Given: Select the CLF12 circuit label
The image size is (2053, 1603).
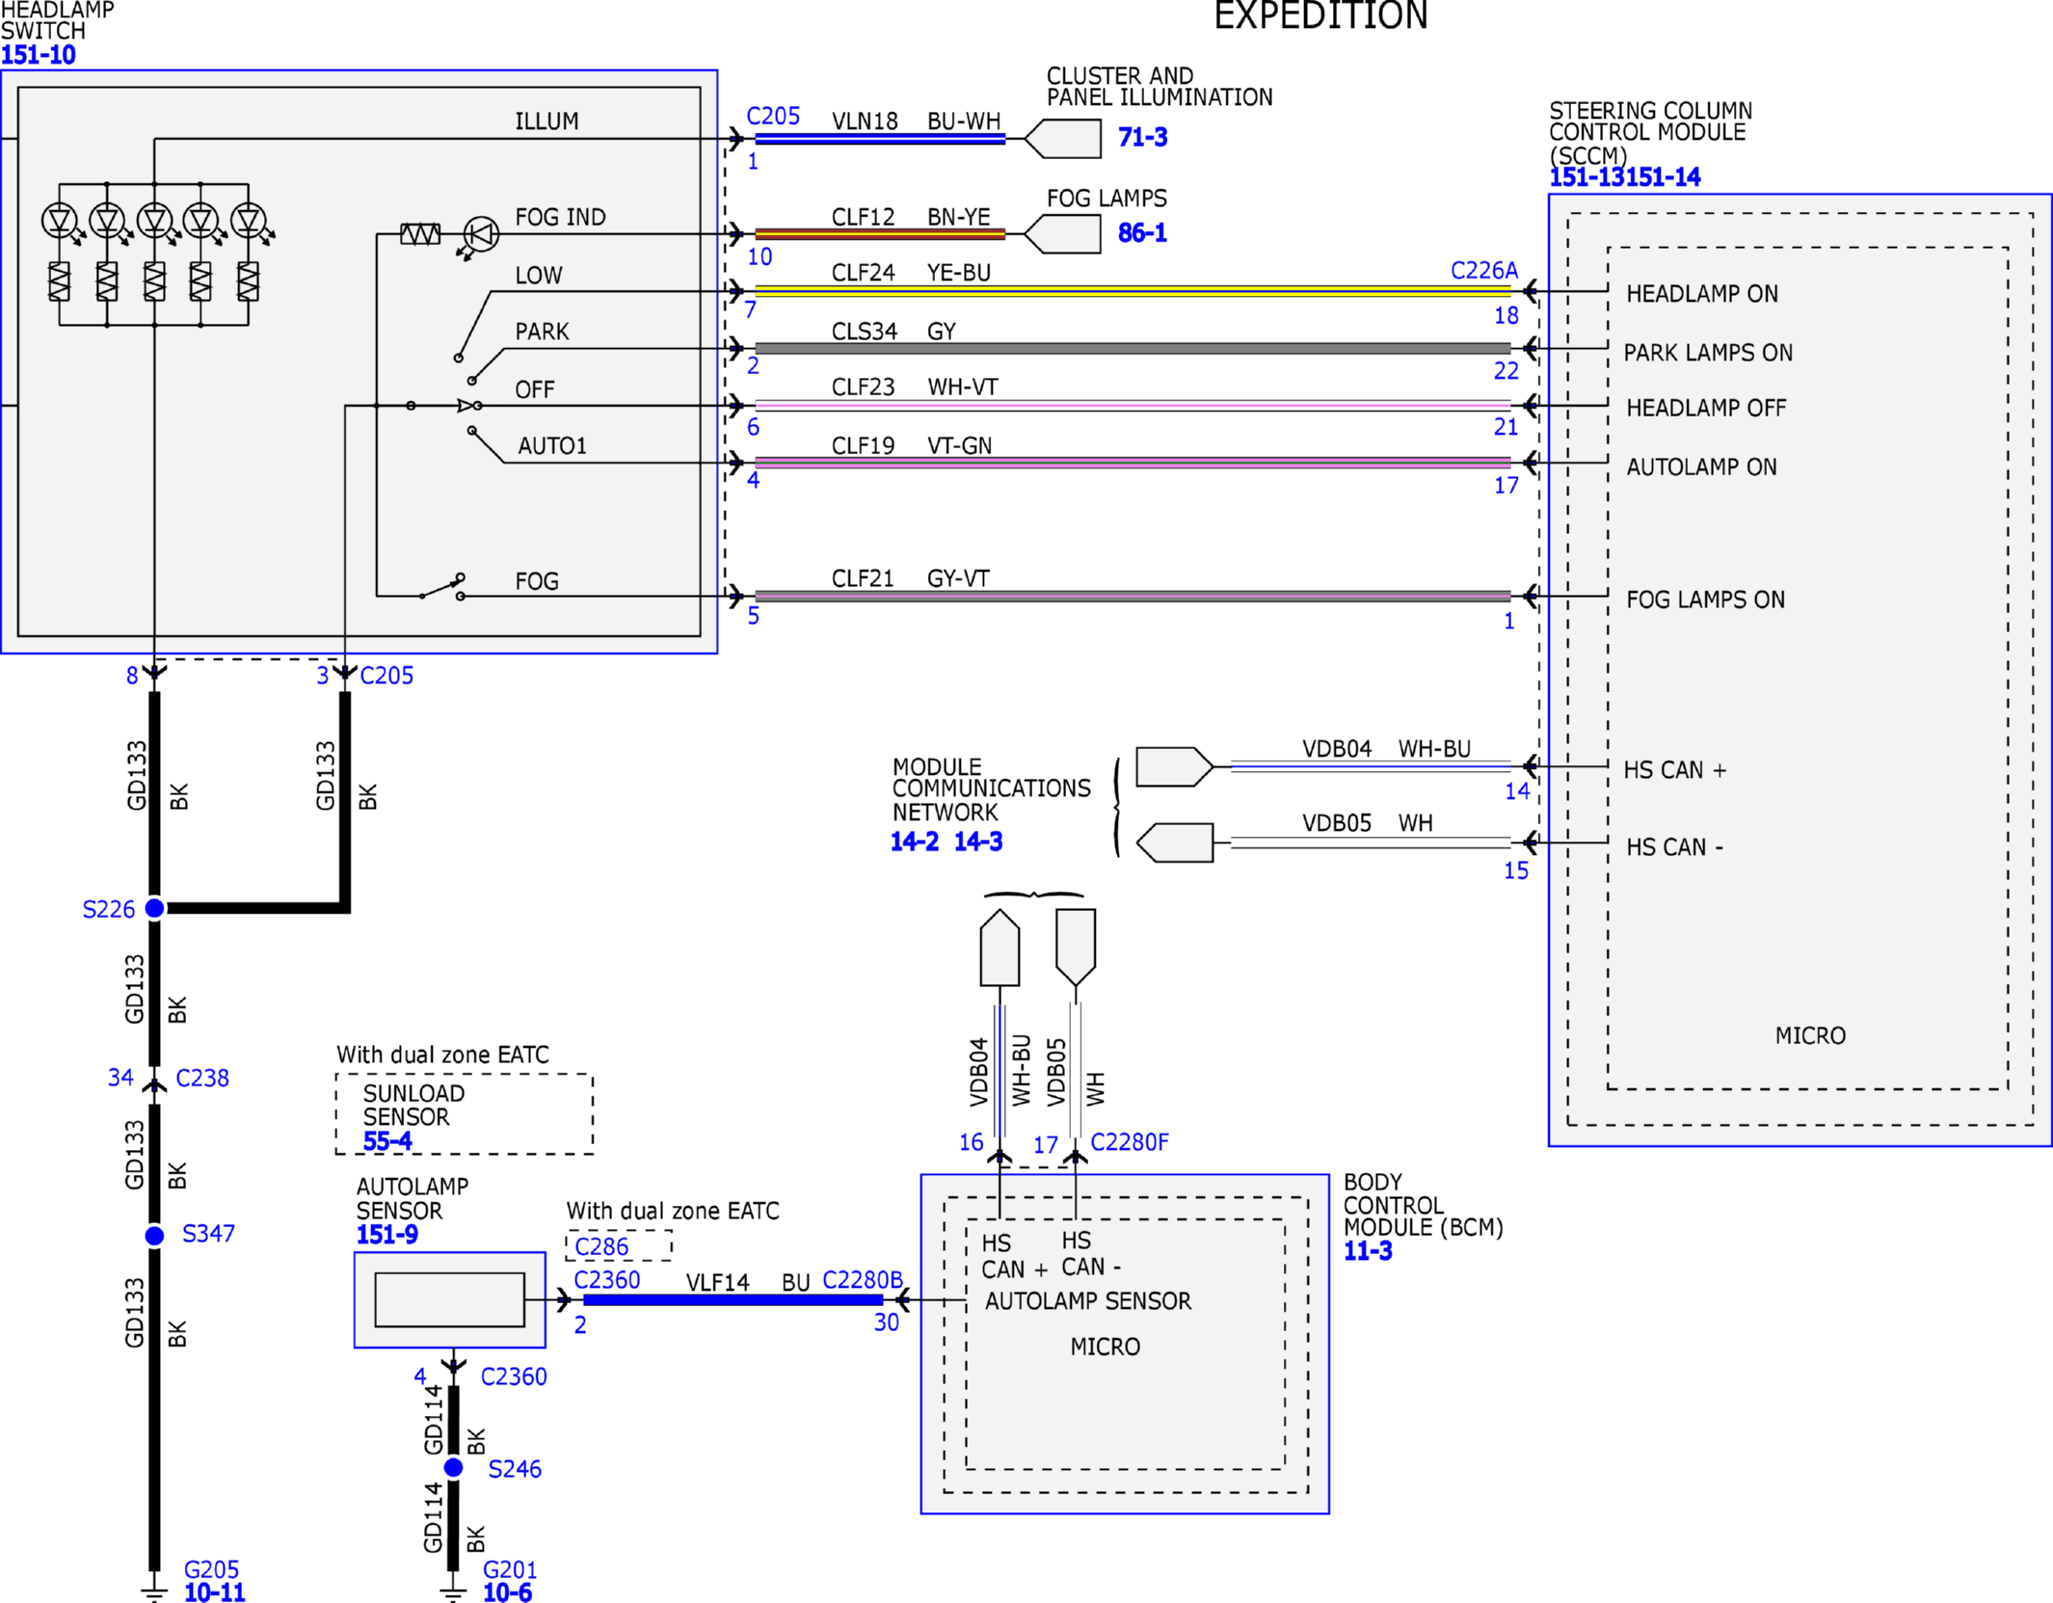Looking at the screenshot, I should pyautogui.click(x=864, y=217).
